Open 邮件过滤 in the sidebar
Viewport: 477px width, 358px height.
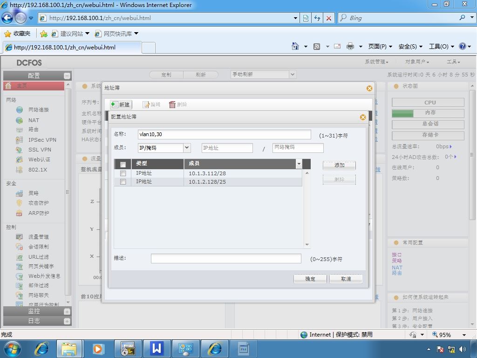[x=38, y=285]
